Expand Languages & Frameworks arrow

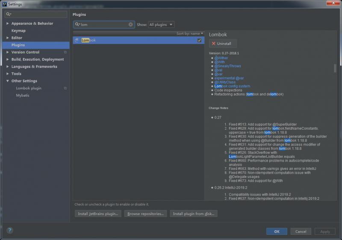pos(7,67)
